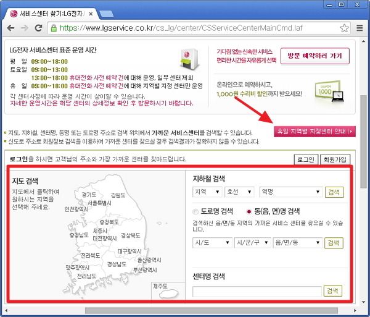This screenshot has width=370, height=317.
Task: Select 경상북도 on the map
Action: pyautogui.click(x=131, y=235)
